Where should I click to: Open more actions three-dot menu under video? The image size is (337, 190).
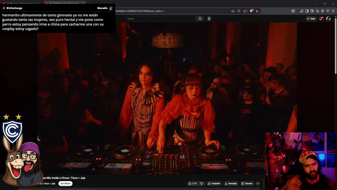(x=258, y=183)
